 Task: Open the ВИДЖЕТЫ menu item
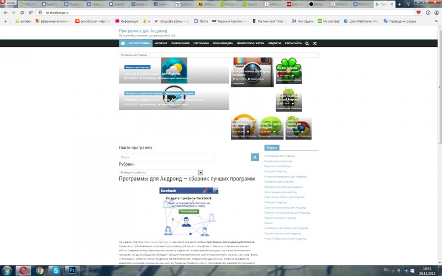point(275,44)
